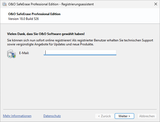Click "Version 18.0 Build 526" text
160x122 pixels.
(23, 19)
